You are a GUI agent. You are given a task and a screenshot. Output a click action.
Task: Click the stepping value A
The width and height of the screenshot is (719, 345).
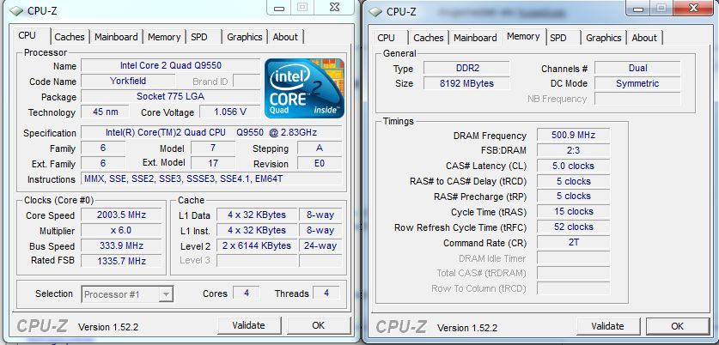[x=320, y=148]
